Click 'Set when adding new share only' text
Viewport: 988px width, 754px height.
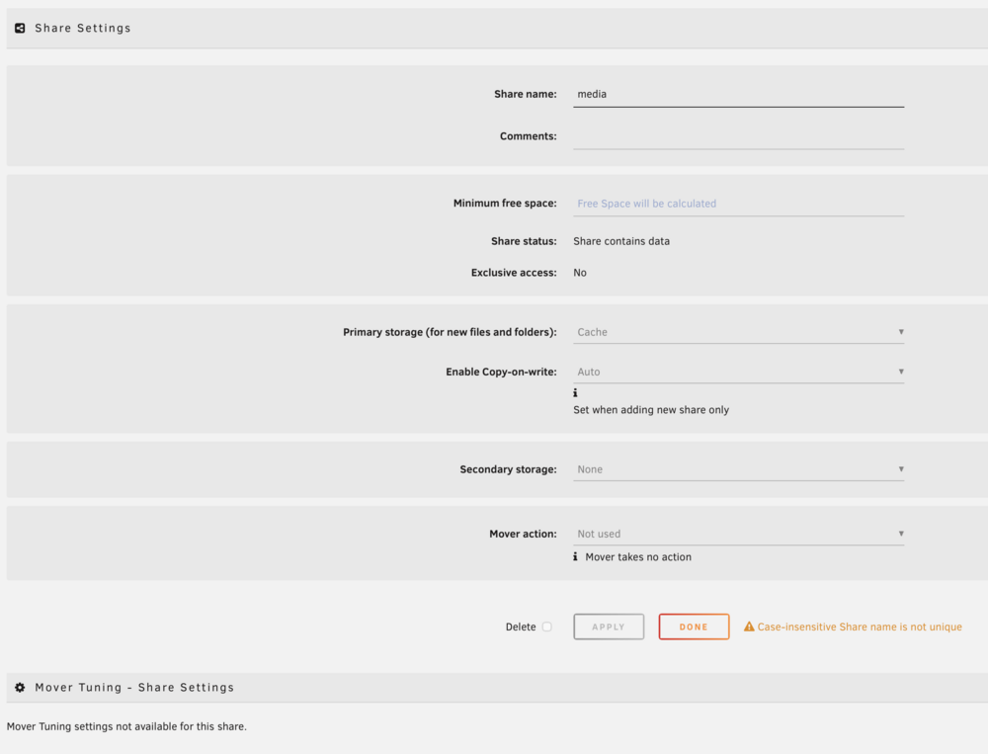tap(651, 410)
